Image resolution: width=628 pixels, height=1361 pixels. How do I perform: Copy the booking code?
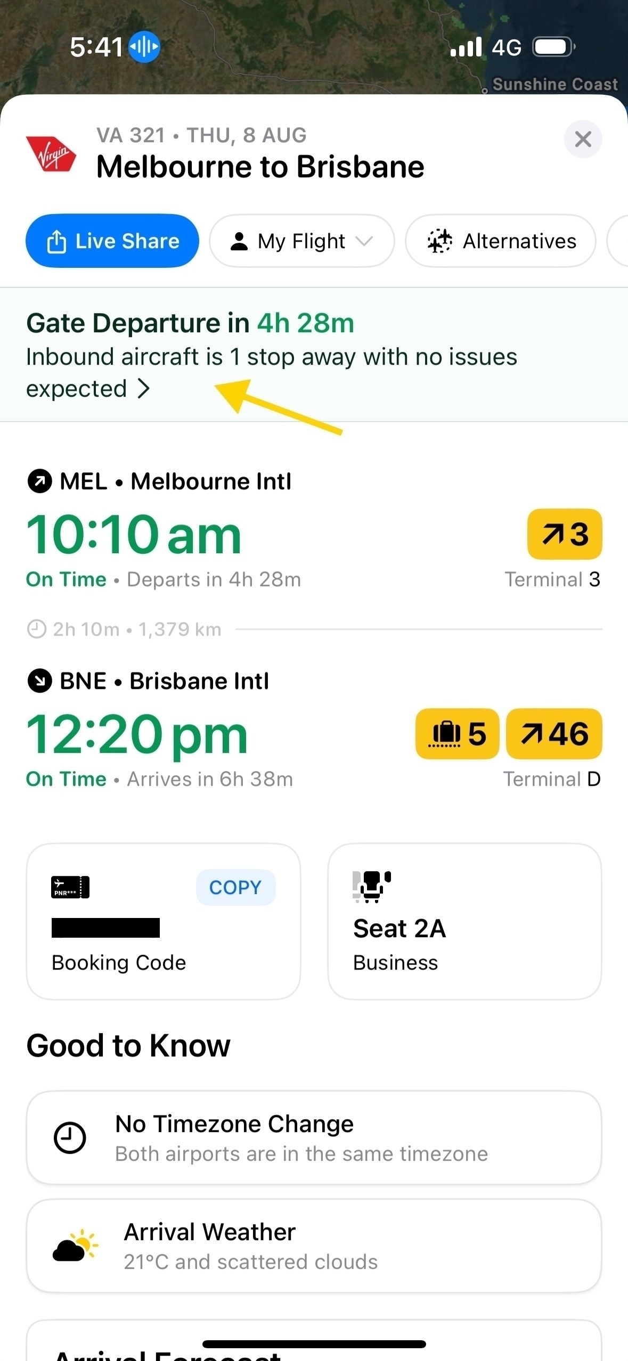pyautogui.click(x=235, y=887)
